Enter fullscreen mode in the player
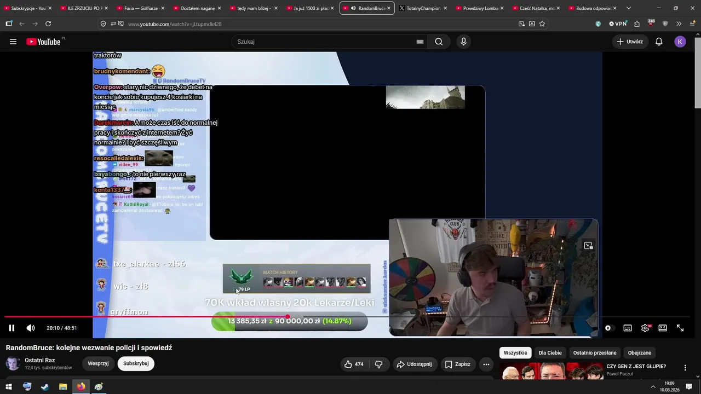Viewport: 701px width, 394px height. coord(680,328)
